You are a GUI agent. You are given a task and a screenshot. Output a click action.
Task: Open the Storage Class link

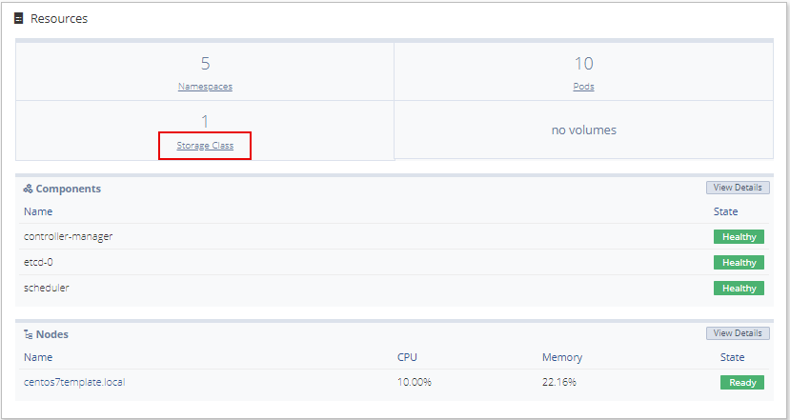coord(205,146)
